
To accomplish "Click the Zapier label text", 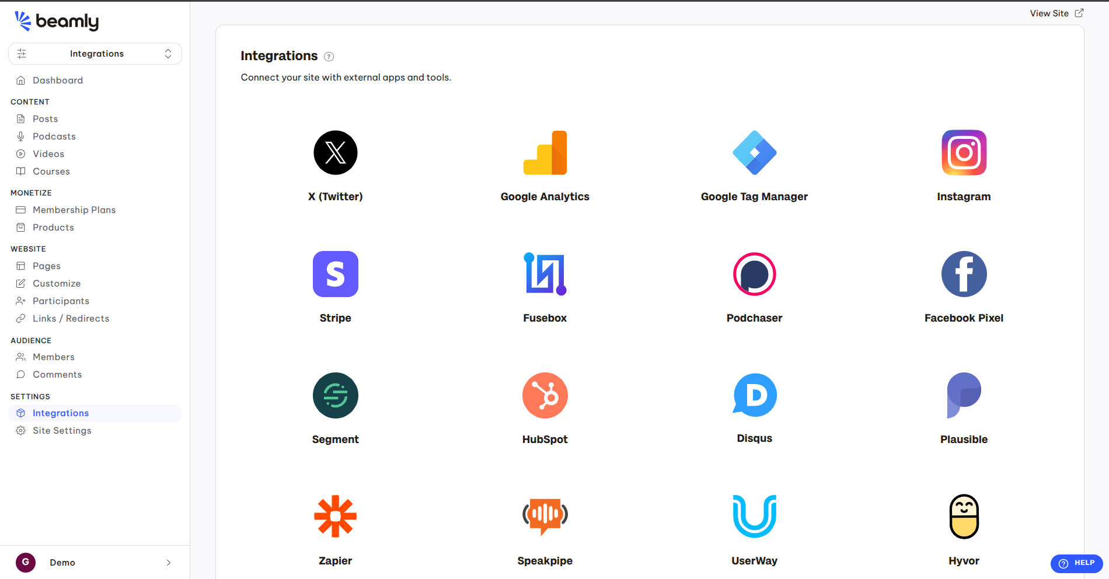I will [336, 561].
